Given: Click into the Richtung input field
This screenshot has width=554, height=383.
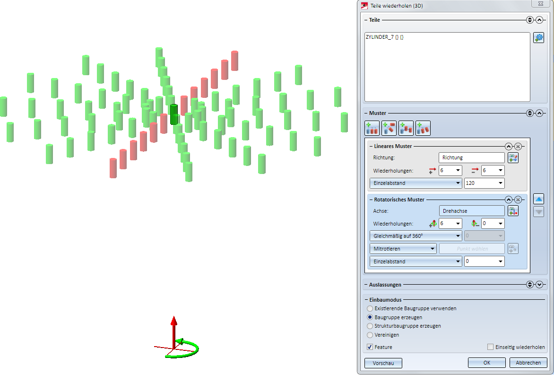Looking at the screenshot, I should (x=471, y=157).
